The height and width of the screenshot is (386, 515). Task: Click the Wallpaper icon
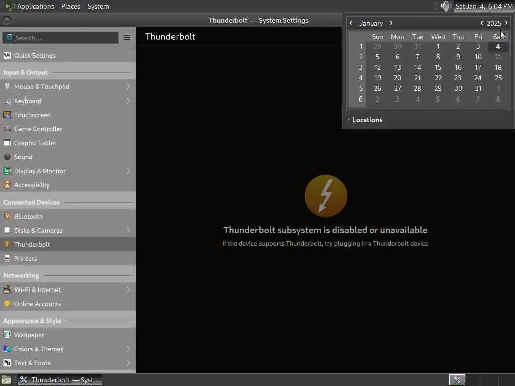pos(7,335)
